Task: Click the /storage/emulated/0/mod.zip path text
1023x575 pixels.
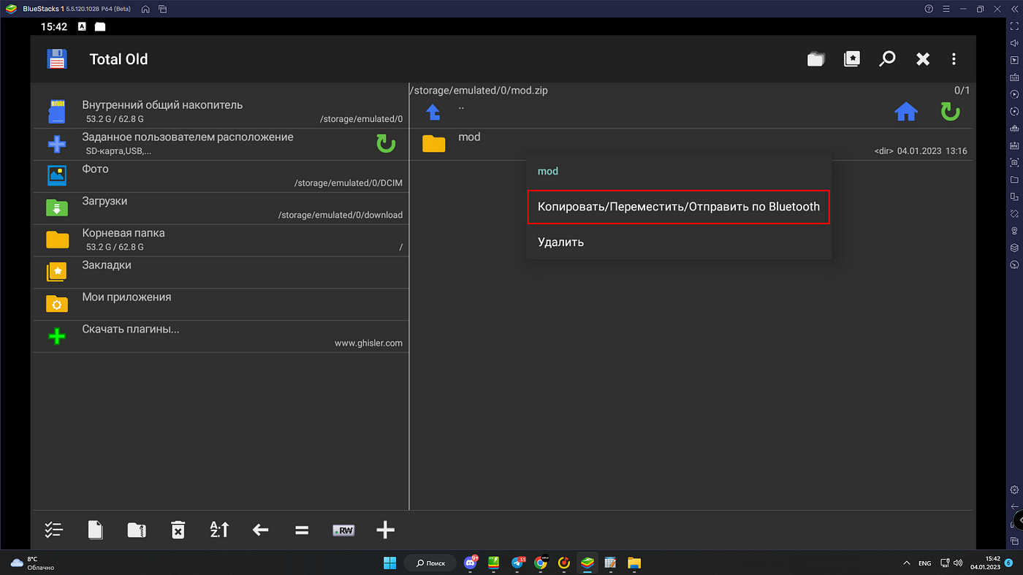Action: 479,91
